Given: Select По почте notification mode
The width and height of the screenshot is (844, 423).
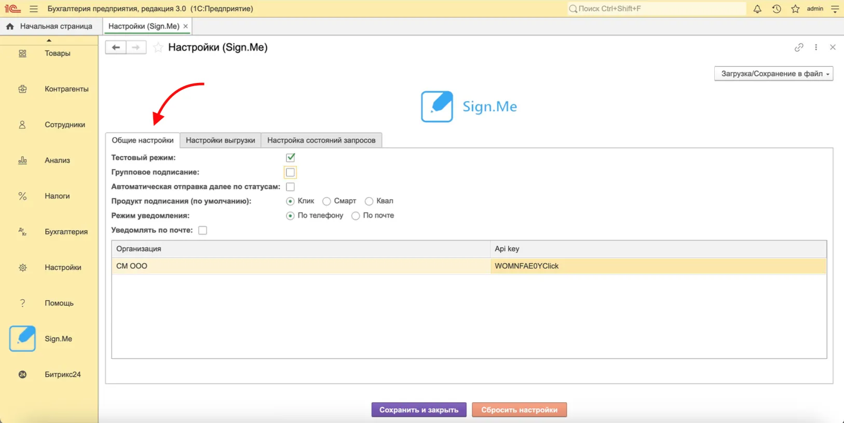Looking at the screenshot, I should 356,216.
